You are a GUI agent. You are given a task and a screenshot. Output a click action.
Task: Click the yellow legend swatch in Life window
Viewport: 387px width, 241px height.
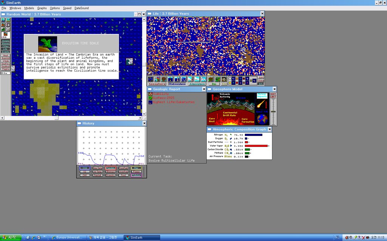(x=230, y=82)
